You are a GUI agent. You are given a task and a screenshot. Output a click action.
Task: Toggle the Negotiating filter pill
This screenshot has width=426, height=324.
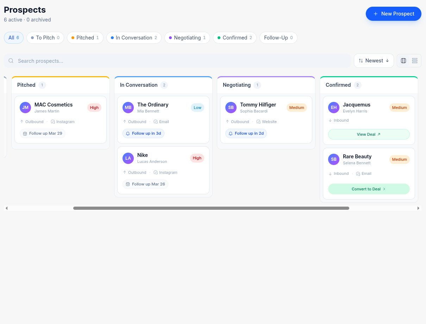187,37
